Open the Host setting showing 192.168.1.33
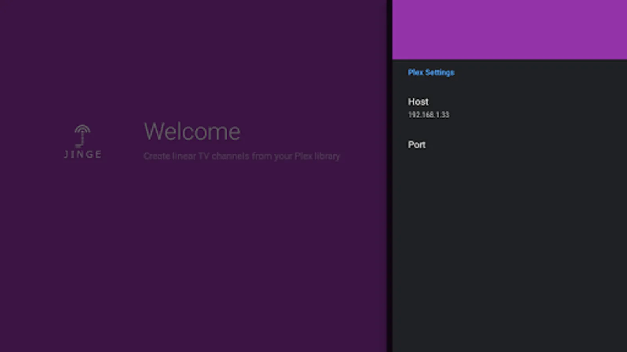 click(509, 108)
